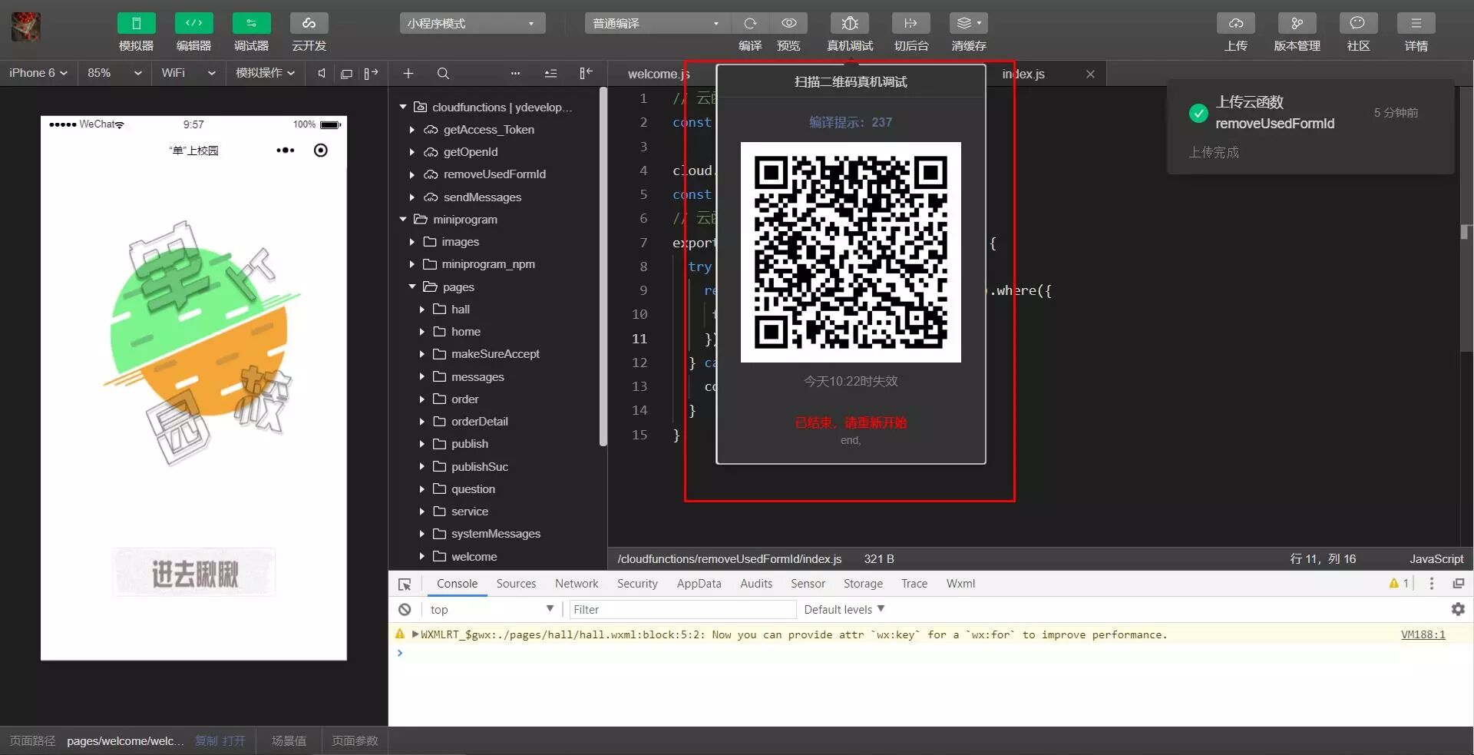Collapse the file tree panel

pyautogui.click(x=586, y=73)
